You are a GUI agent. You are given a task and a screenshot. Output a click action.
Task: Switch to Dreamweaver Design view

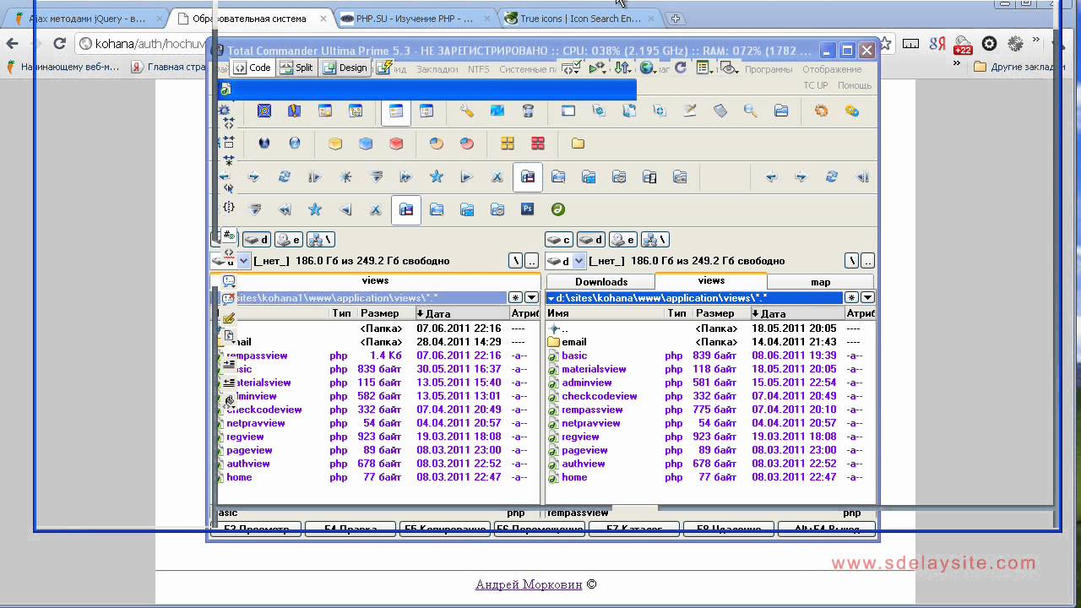[345, 68]
